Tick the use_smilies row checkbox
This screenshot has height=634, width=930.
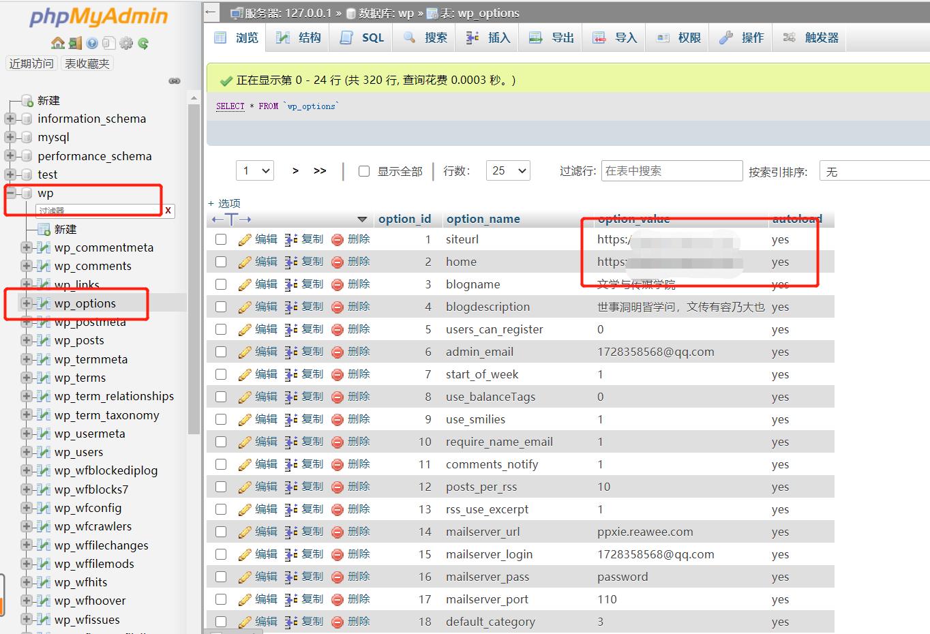click(221, 419)
